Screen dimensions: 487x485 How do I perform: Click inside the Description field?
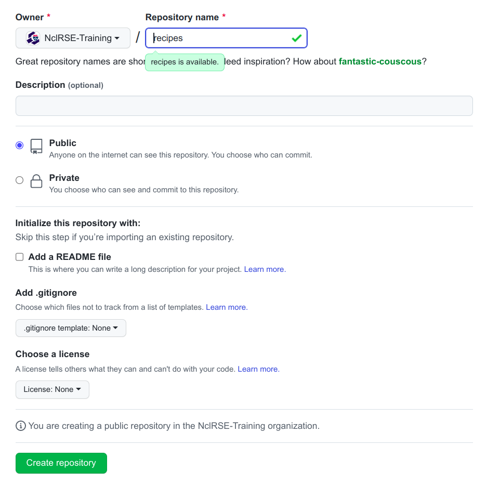(x=244, y=106)
